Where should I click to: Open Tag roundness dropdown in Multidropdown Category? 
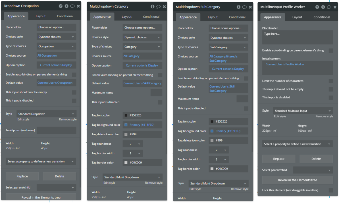tap(133, 144)
